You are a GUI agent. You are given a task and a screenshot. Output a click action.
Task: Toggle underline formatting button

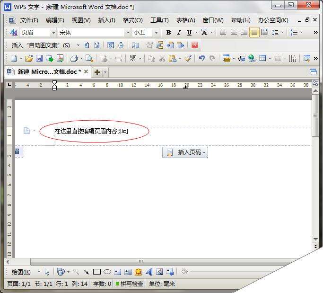(x=189, y=33)
